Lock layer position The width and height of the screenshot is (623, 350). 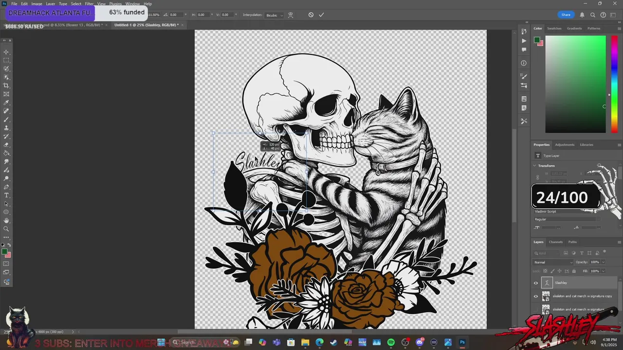pyautogui.click(x=559, y=271)
